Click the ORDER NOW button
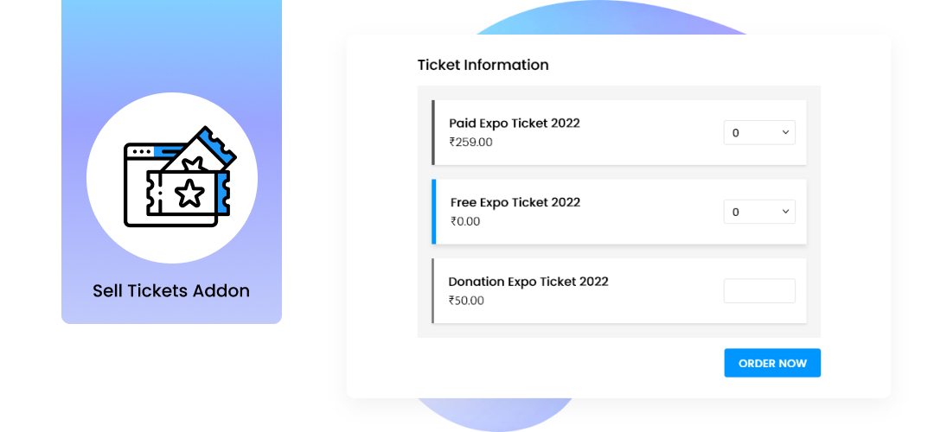This screenshot has height=432, width=934. coord(772,363)
